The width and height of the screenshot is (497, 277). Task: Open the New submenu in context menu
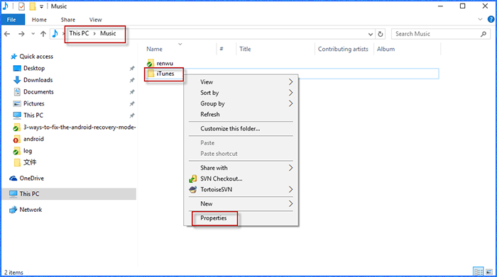click(241, 203)
